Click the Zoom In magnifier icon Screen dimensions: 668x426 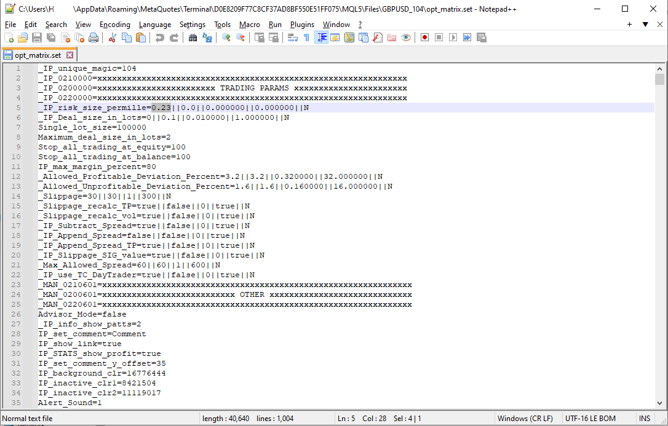(226, 38)
